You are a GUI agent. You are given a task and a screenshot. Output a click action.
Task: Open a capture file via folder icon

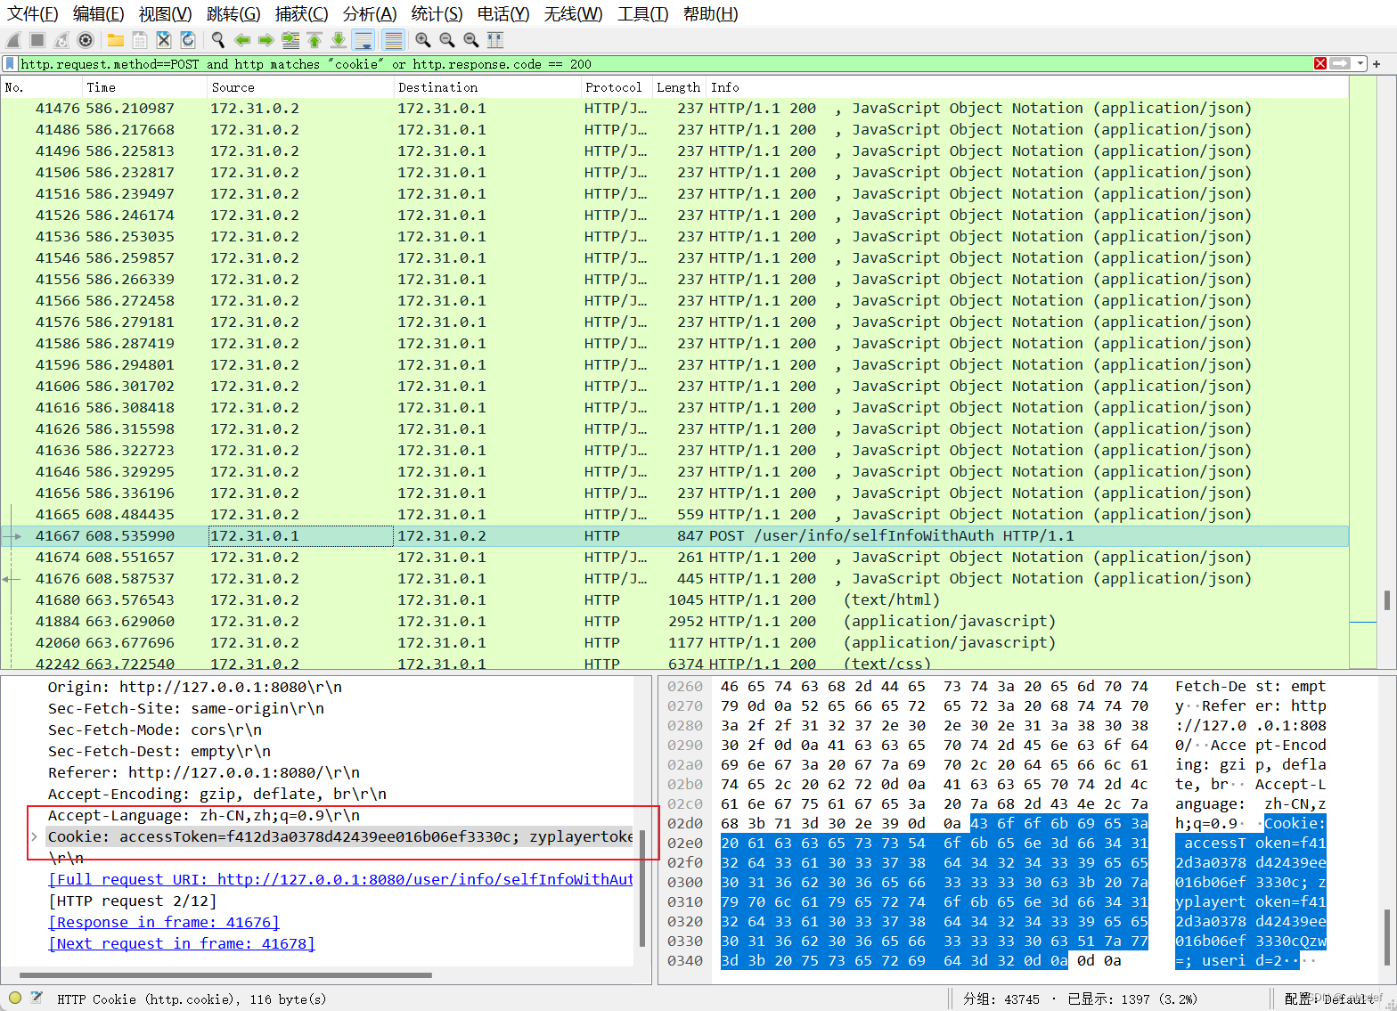pyautogui.click(x=116, y=40)
